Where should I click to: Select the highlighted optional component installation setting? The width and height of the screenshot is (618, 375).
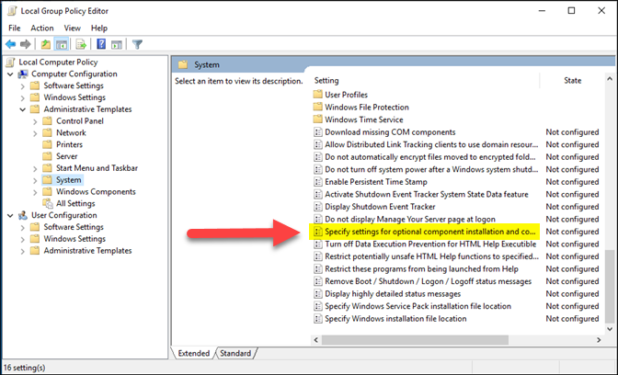click(429, 233)
